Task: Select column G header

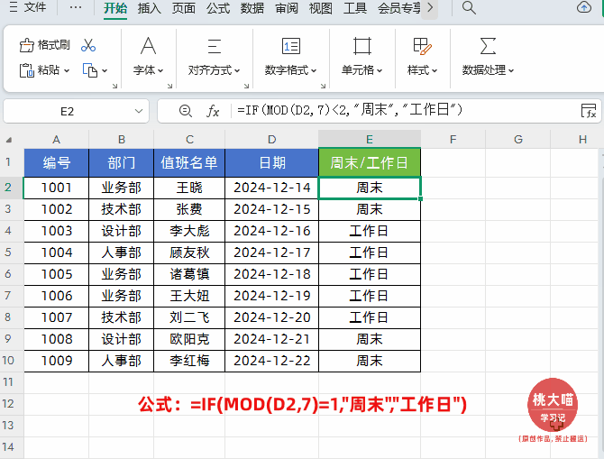Action: click(518, 140)
